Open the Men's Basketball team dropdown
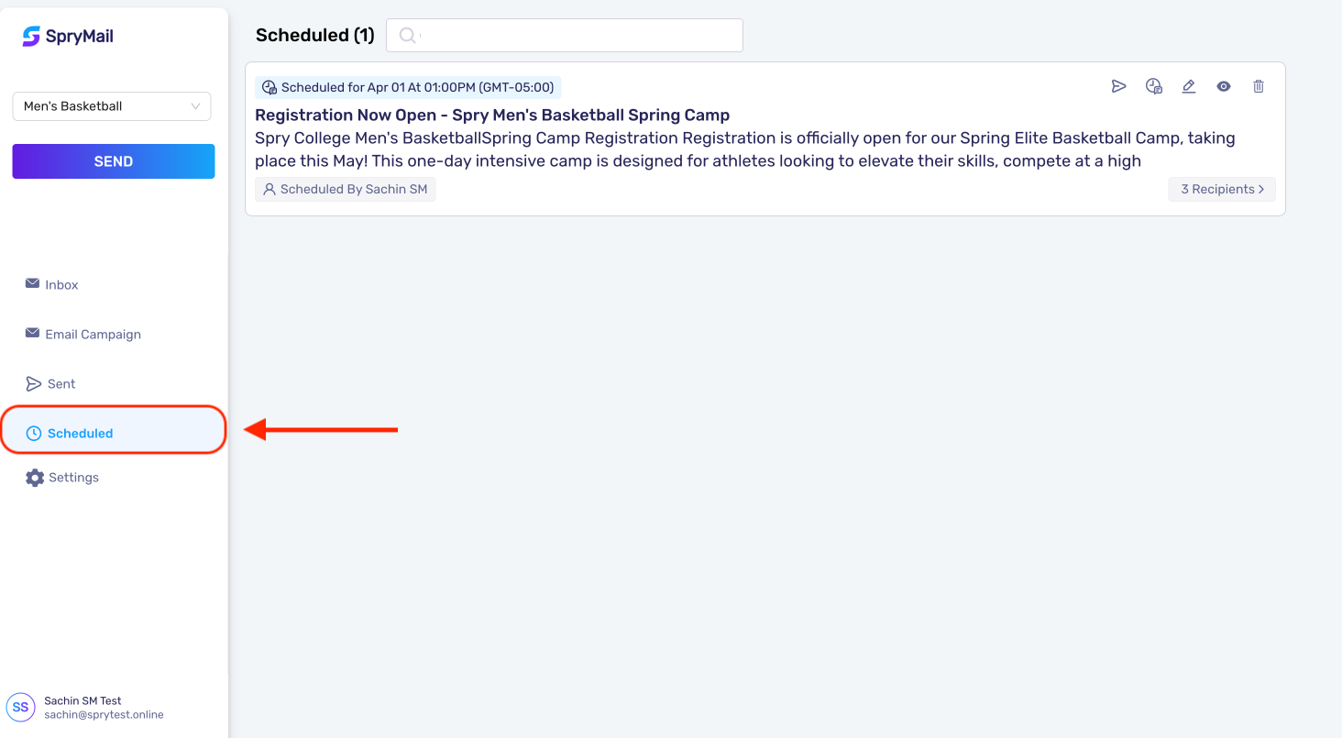Image resolution: width=1342 pixels, height=738 pixels. pos(112,106)
